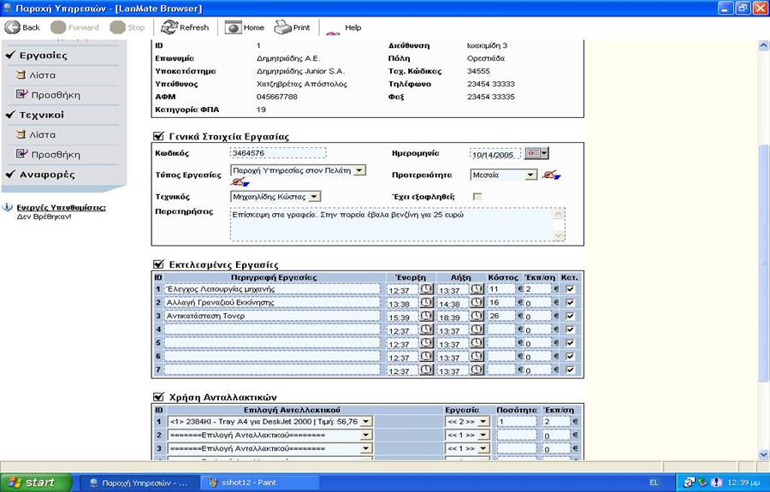The height and width of the screenshot is (492, 770).
Task: Toggle Κατ. checkbox for Αλλαγή Γραναζιού Εκκίνησης row
Action: coord(570,302)
